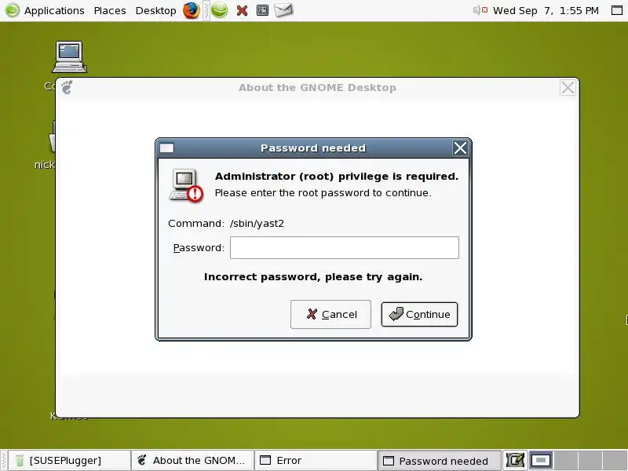Open the Password needed window menu icon
The image size is (628, 471).
(x=166, y=148)
